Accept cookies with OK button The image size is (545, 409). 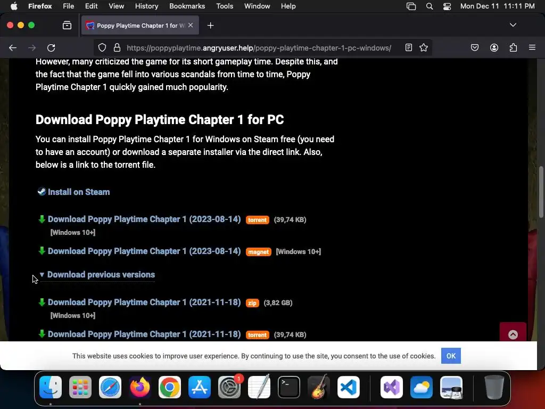click(451, 356)
